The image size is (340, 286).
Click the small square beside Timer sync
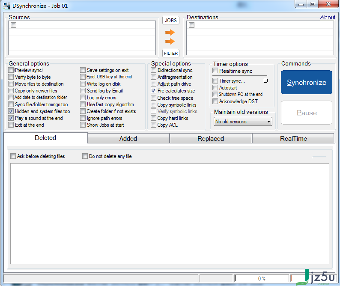265,80
